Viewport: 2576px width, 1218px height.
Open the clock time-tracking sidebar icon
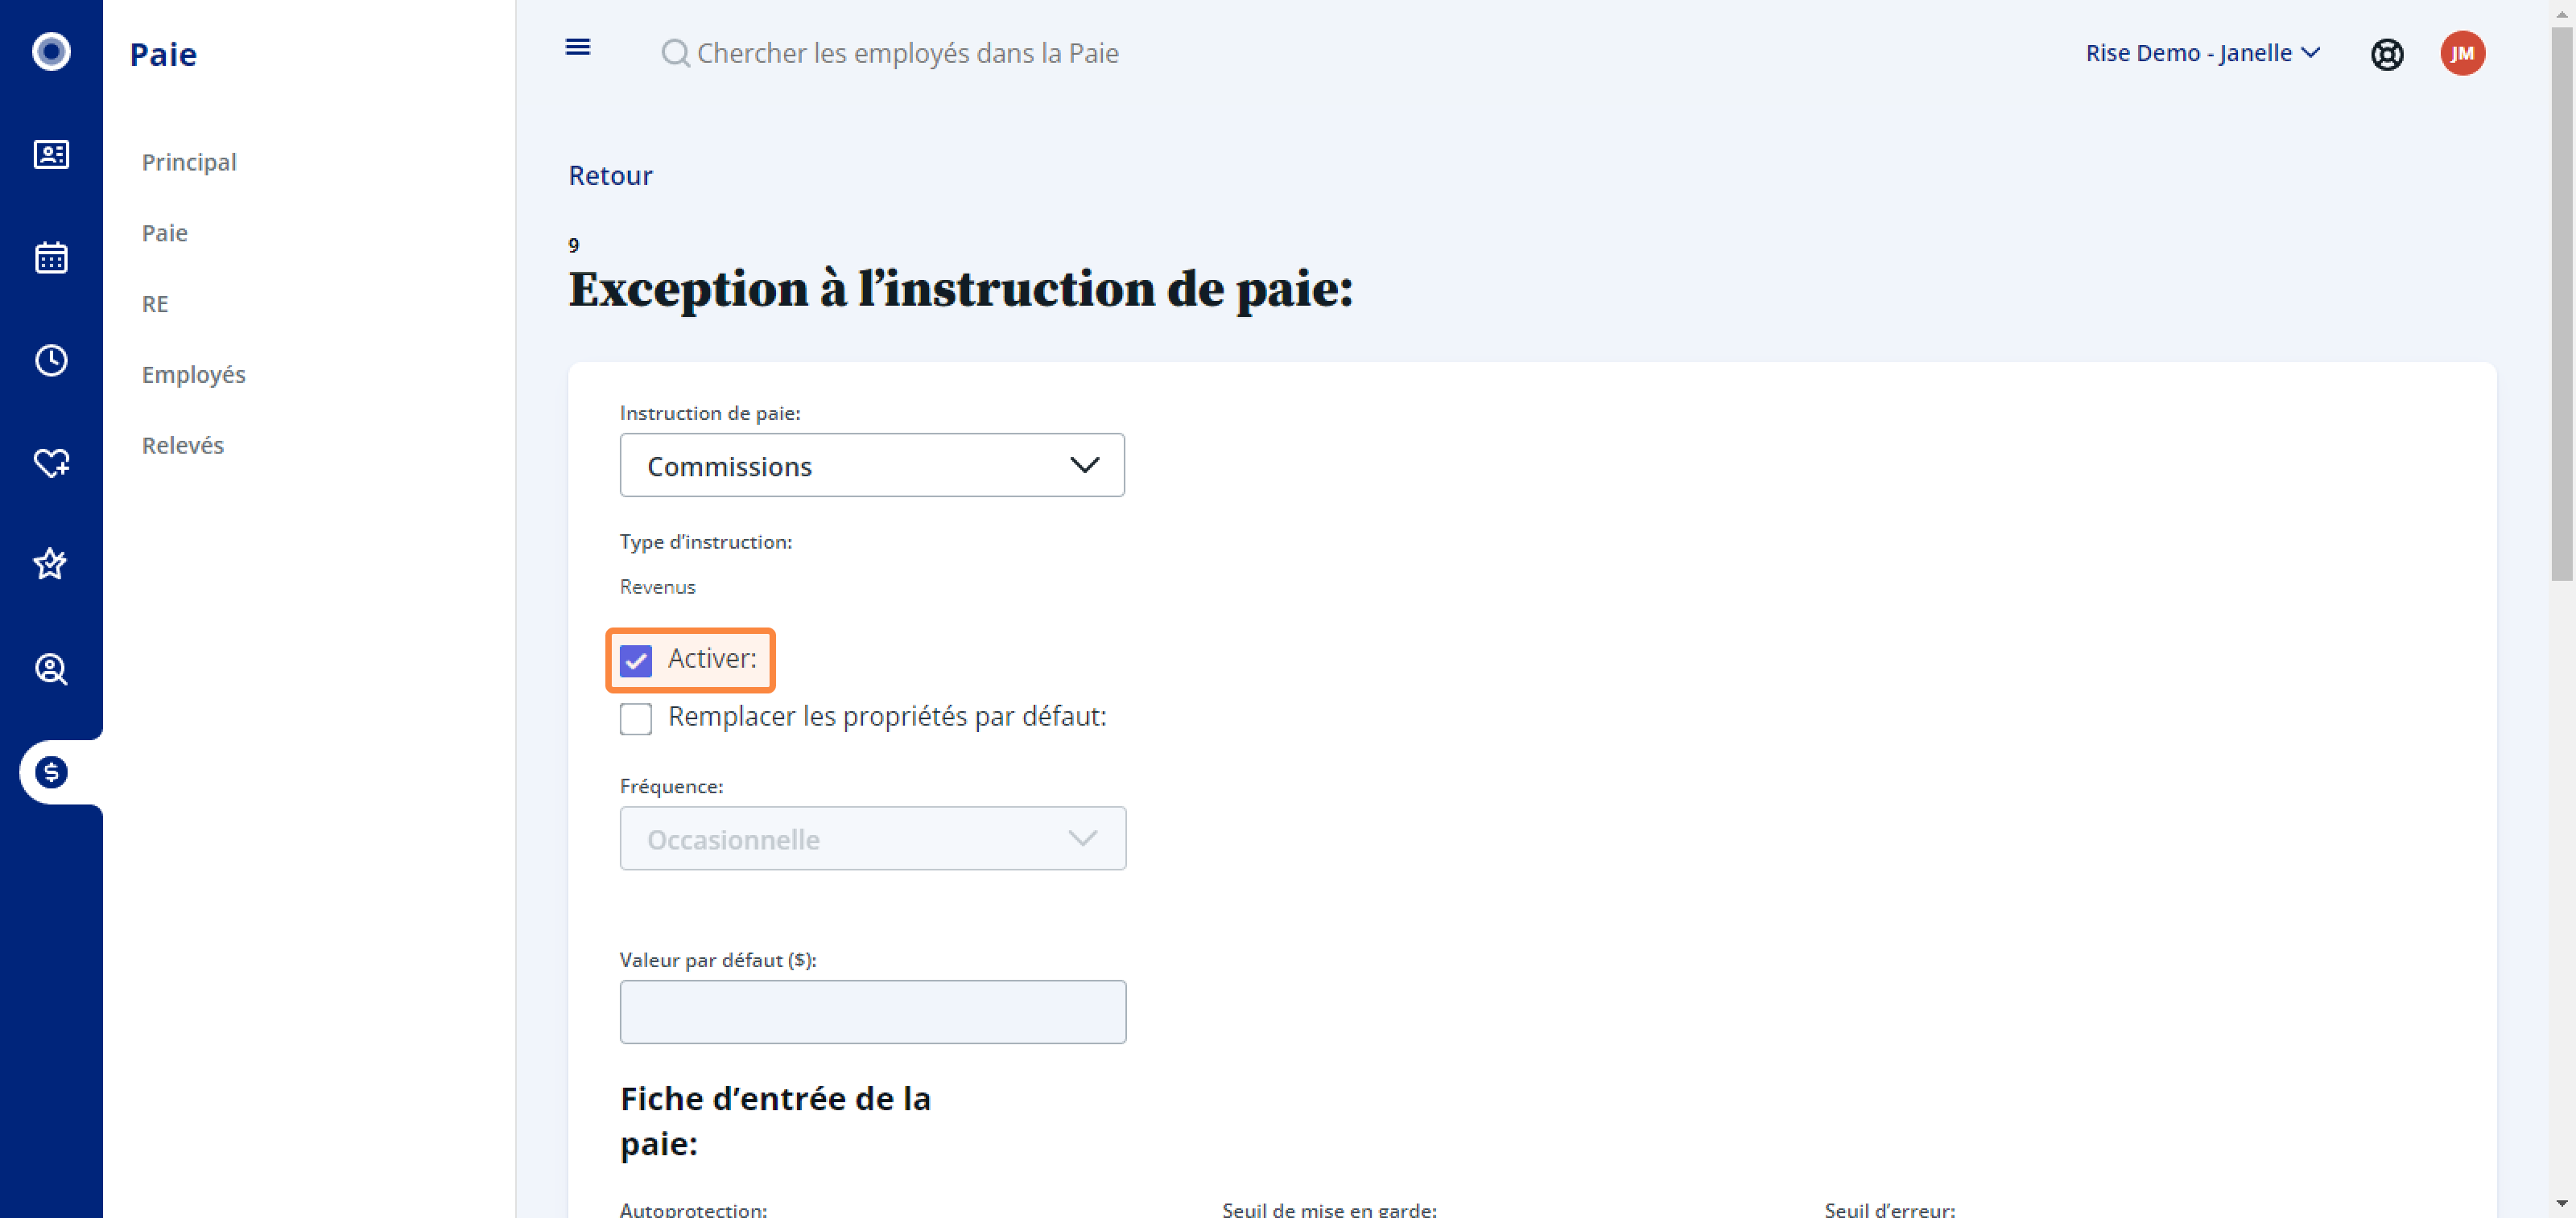point(51,360)
